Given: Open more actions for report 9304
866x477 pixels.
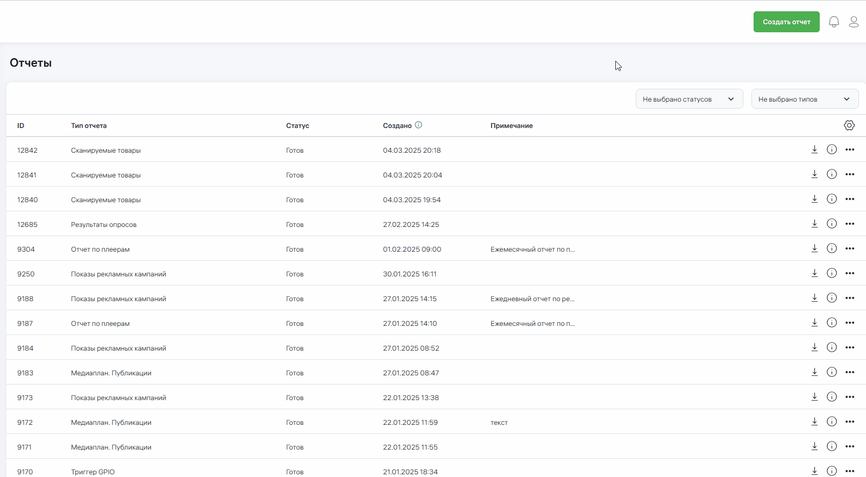Looking at the screenshot, I should (850, 248).
